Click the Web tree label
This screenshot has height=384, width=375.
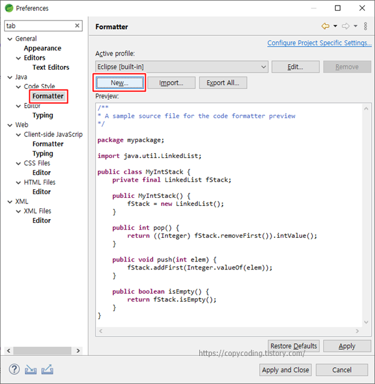point(22,124)
